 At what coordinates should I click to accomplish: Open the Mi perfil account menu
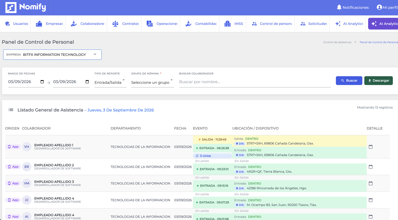click(x=387, y=7)
